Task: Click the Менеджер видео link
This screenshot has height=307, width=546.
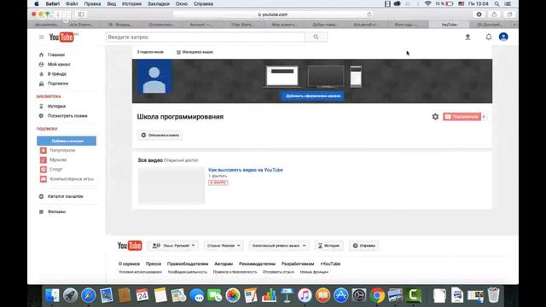Action: click(195, 52)
